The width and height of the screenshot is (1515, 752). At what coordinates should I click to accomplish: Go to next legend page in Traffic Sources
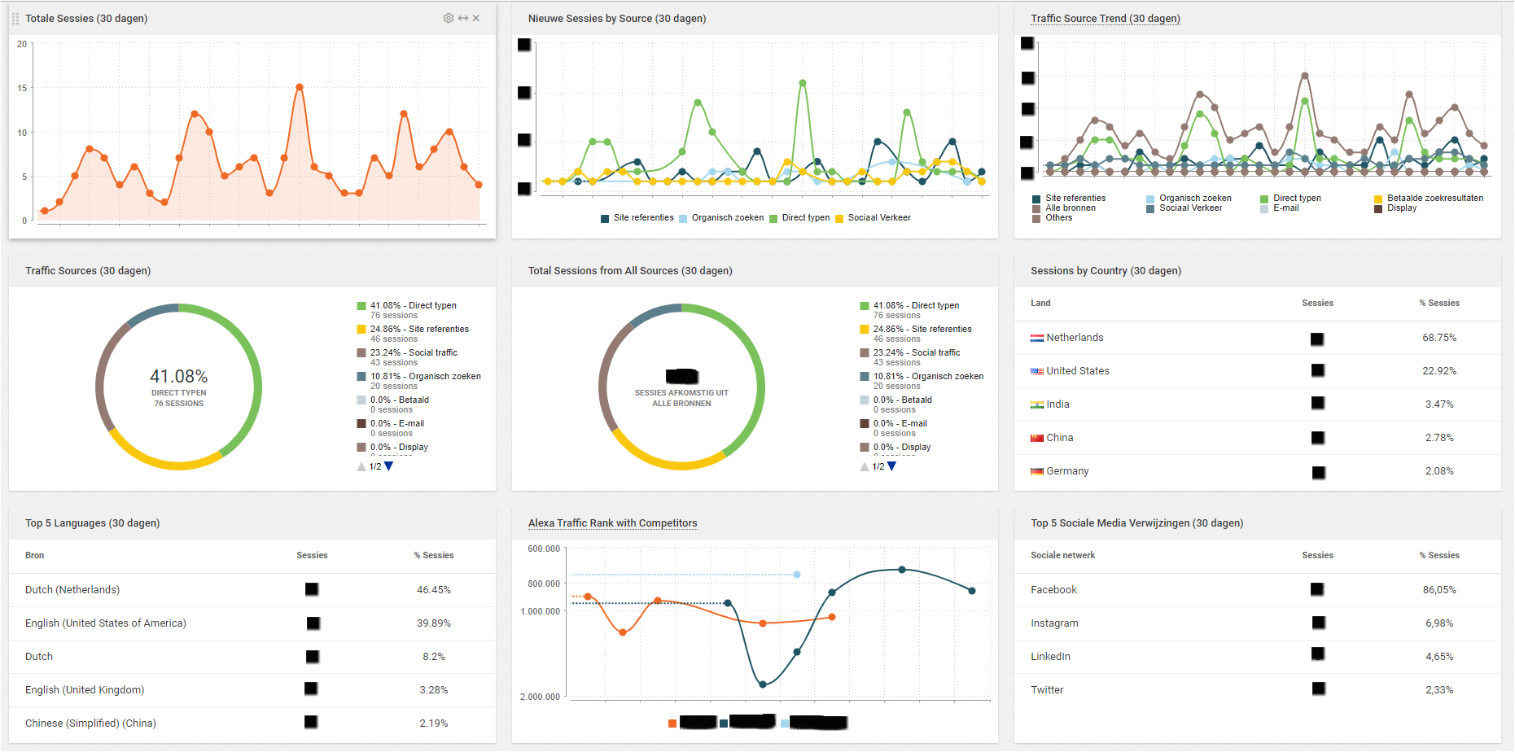pyautogui.click(x=389, y=466)
